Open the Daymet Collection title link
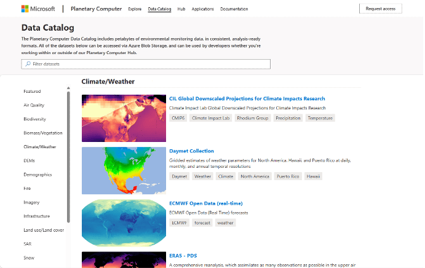Screen dimensions: 425x268 [191, 151]
